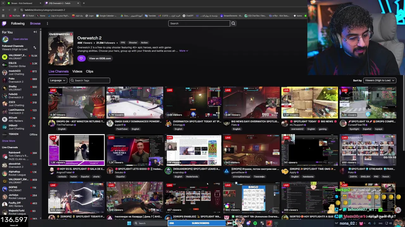Image resolution: width=405 pixels, height=227 pixels.
Task: Open the stories avatar icon
Action: 5,39
